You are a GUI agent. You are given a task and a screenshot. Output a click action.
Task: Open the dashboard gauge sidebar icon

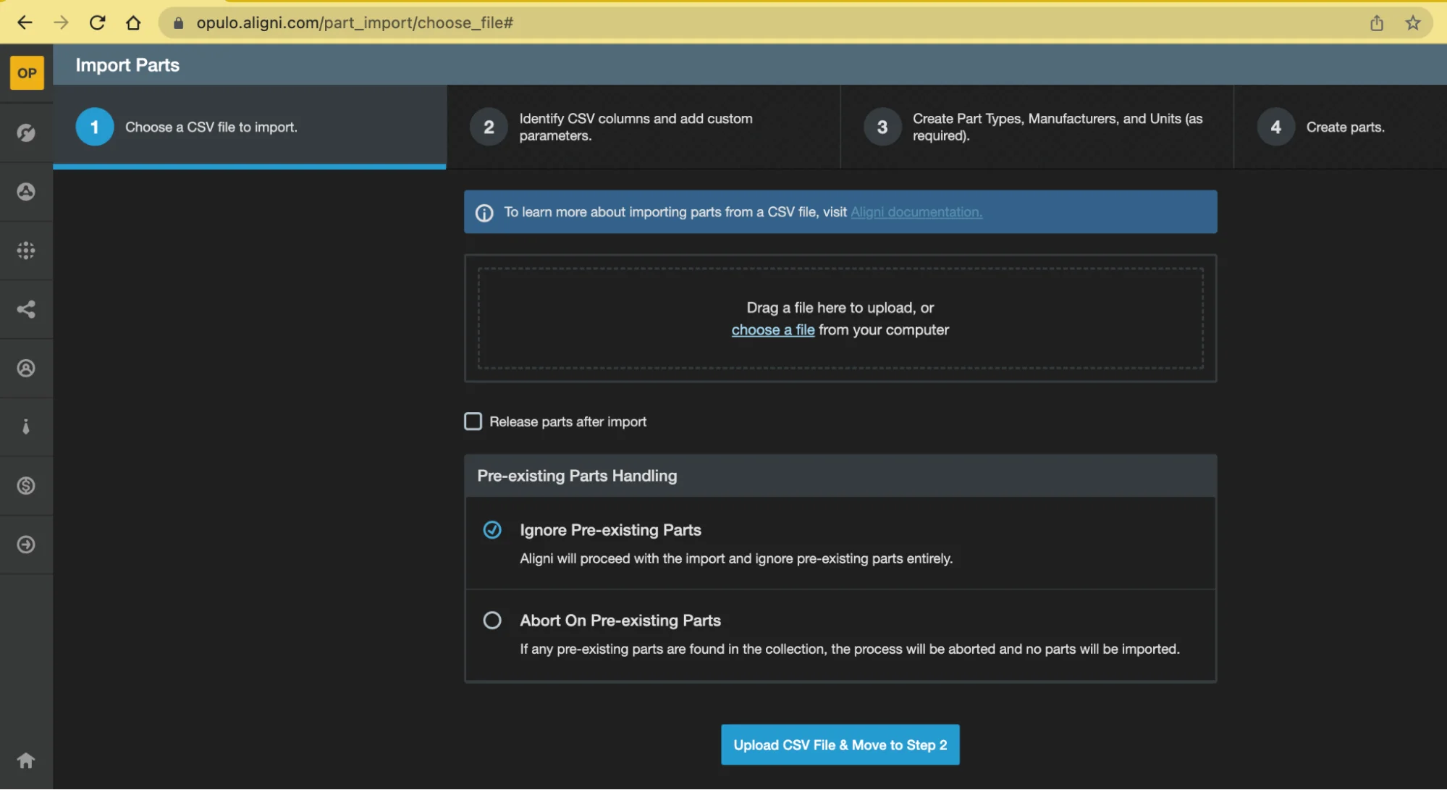[x=26, y=133]
